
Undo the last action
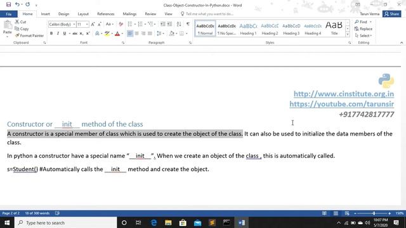coord(17,4)
